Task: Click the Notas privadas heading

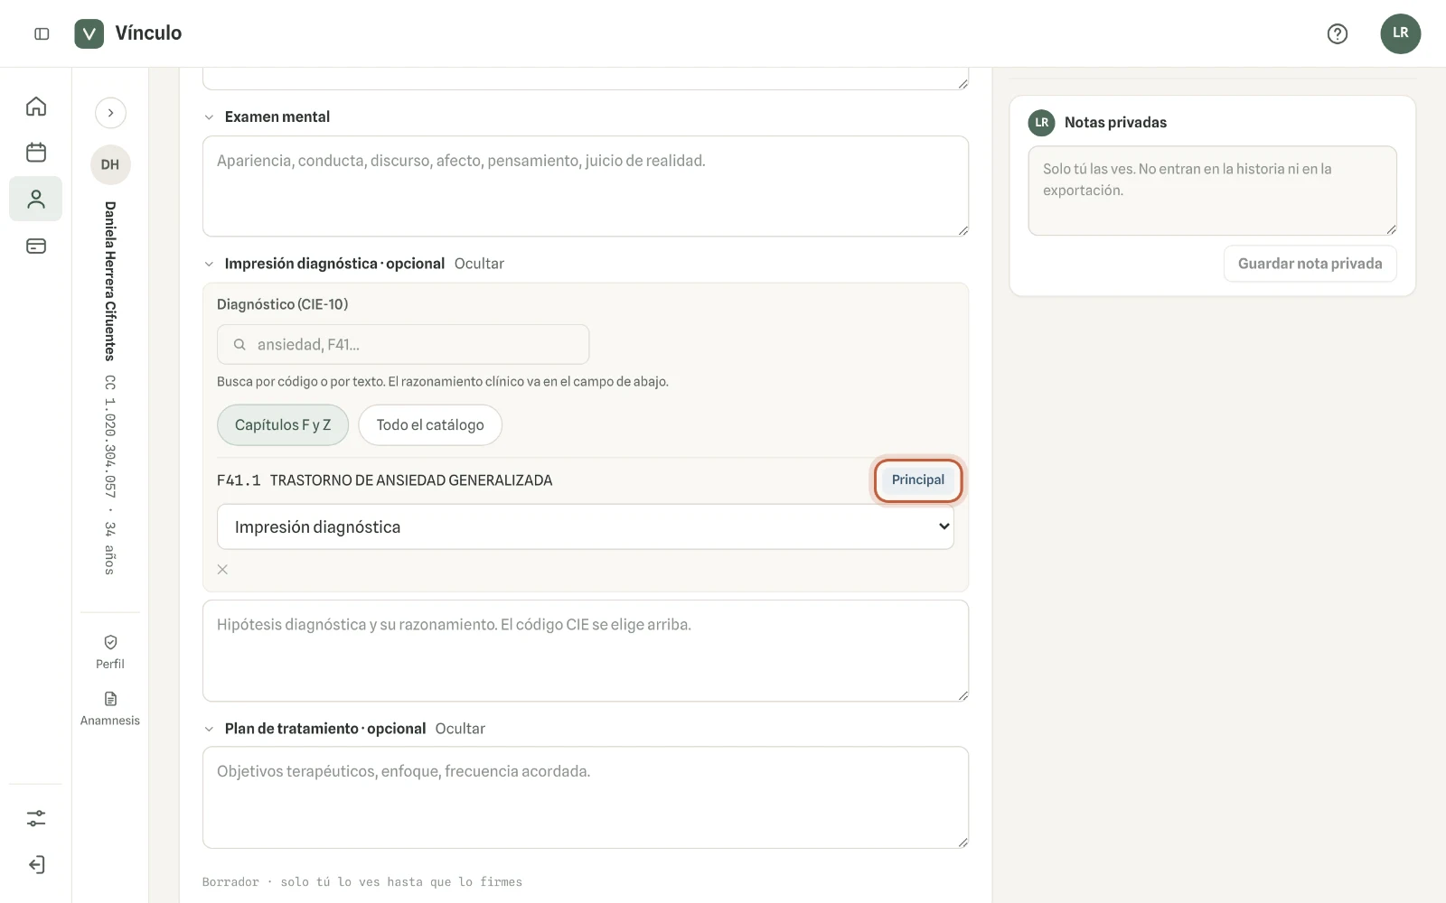Action: click(x=1115, y=123)
